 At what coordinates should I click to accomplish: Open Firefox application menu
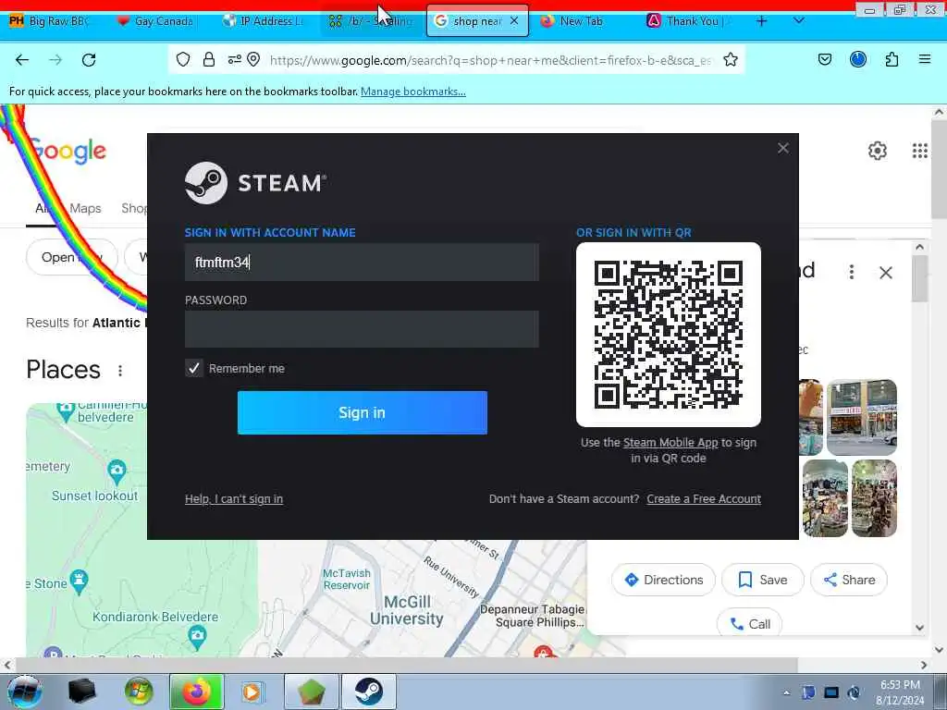coord(925,59)
